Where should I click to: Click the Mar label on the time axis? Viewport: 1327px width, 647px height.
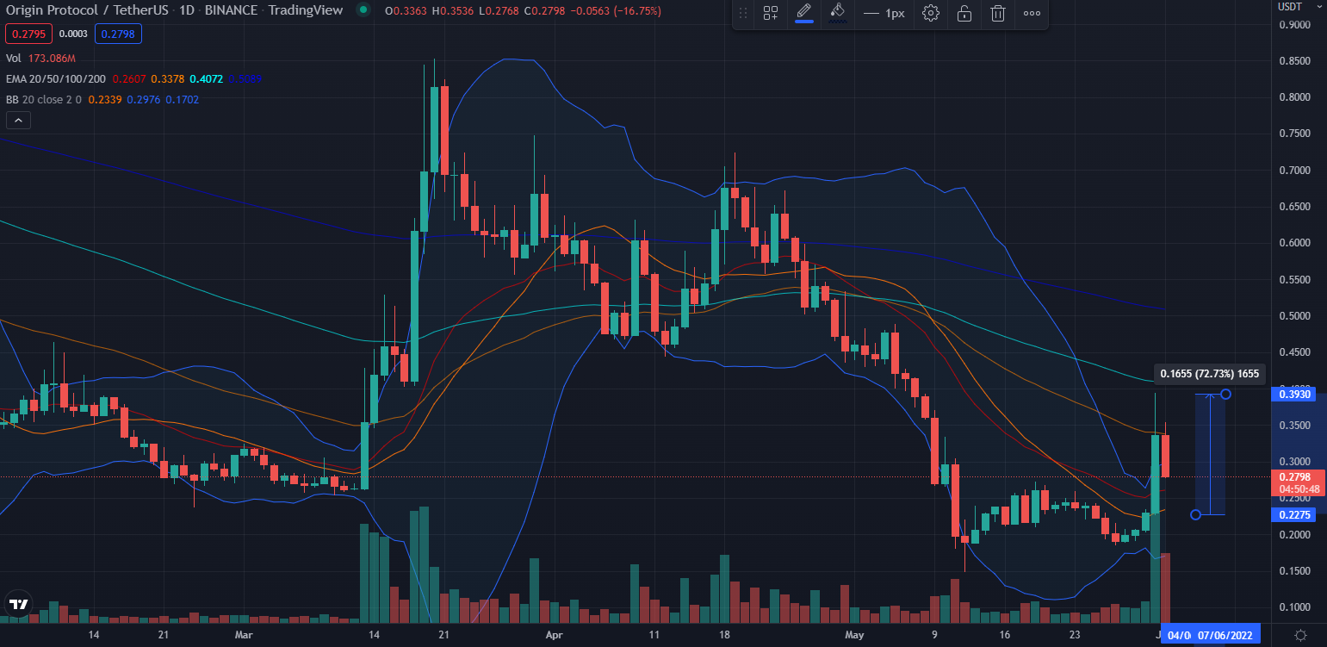pos(244,635)
